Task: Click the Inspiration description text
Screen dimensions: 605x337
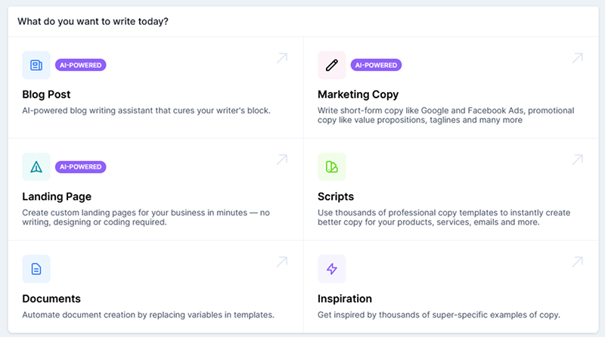Action: 439,315
